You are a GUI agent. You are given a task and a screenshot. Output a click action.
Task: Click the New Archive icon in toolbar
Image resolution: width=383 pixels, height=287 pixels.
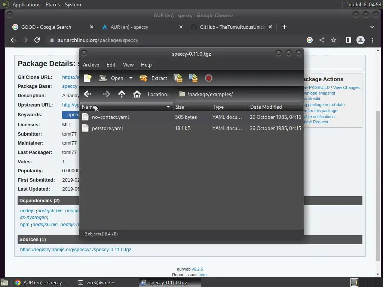88,78
